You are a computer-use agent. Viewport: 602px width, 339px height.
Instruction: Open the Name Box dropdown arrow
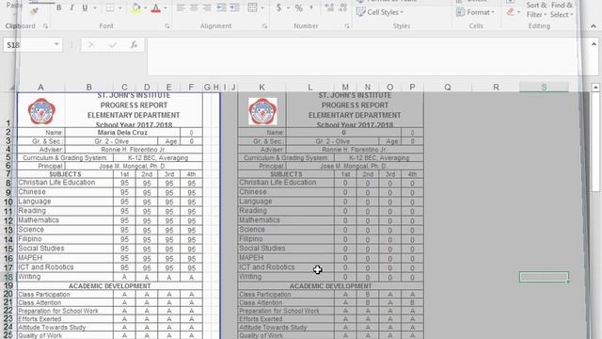click(56, 44)
